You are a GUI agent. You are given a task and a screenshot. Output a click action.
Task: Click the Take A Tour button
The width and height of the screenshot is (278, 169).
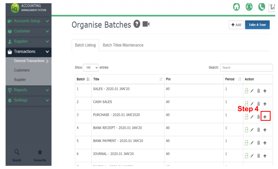tap(257, 25)
